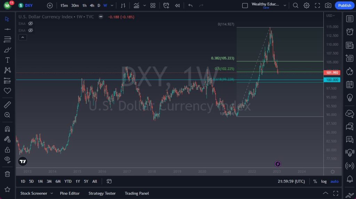The width and height of the screenshot is (356, 199).
Task: Open the Strategy Tester tab
Action: [x=102, y=193]
